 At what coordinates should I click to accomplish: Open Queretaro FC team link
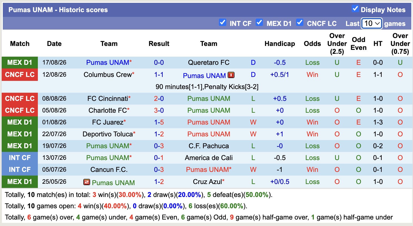(209, 63)
